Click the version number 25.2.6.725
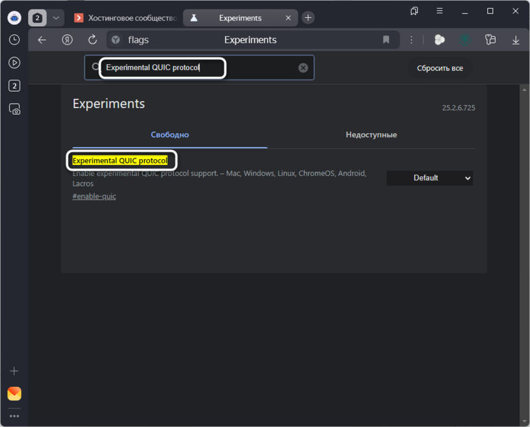This screenshot has height=427, width=530. click(x=459, y=108)
